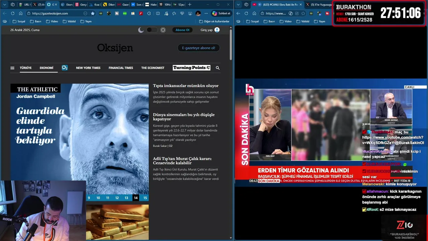Open Basın bookmark folder in left browser
428x241 pixels.
(x=35, y=21)
